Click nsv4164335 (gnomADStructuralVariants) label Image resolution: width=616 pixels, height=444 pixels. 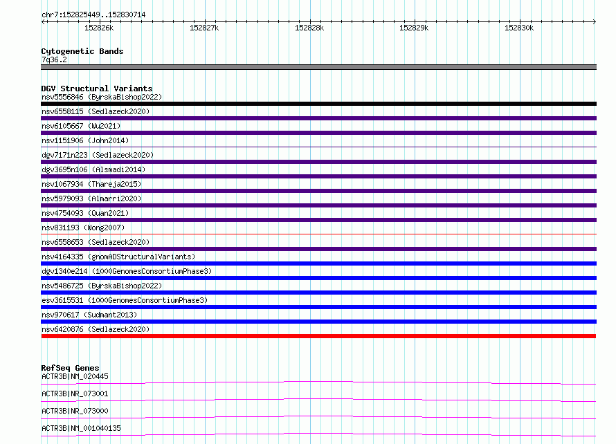[118, 257]
